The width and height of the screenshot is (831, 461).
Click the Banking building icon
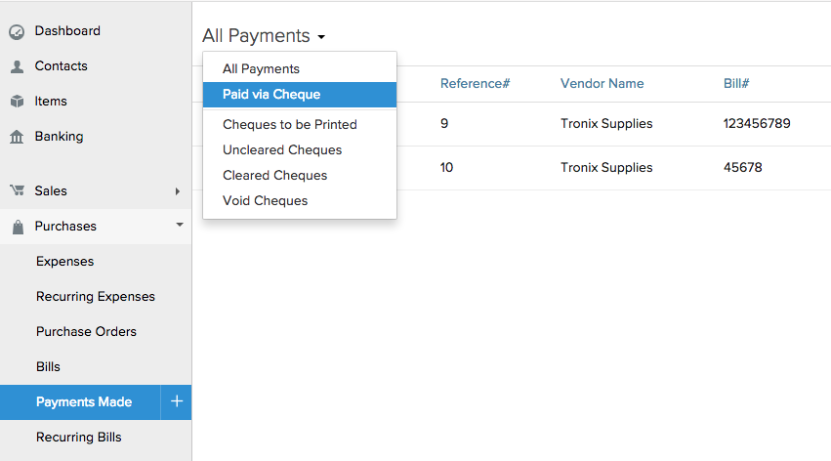17,137
